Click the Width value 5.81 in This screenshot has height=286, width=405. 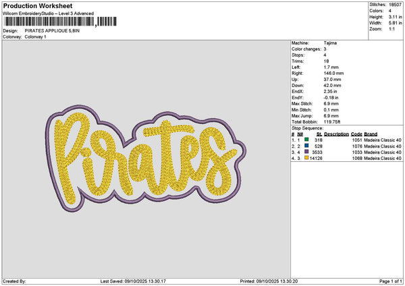395,23
